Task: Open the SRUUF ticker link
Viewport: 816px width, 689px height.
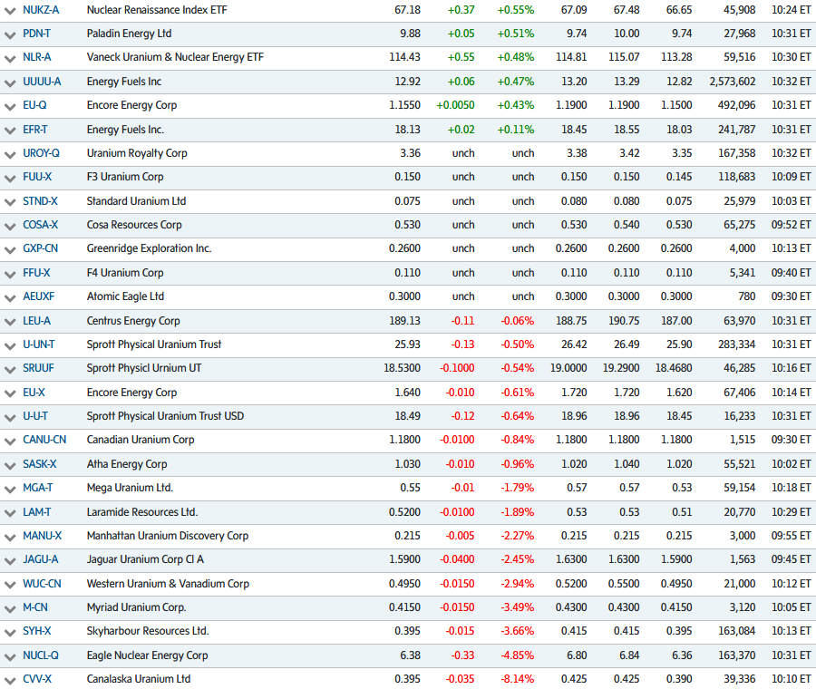Action: pos(38,368)
